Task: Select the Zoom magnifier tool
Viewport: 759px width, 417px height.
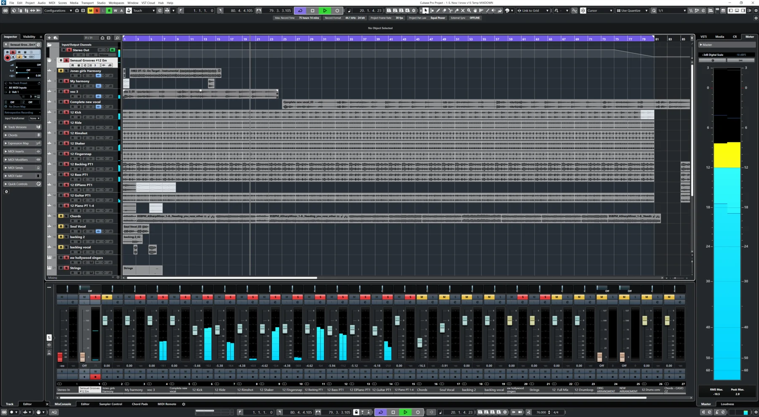Action: click(x=469, y=11)
